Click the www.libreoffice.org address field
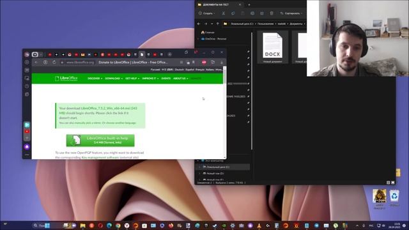The height and width of the screenshot is (230, 409). [x=80, y=63]
